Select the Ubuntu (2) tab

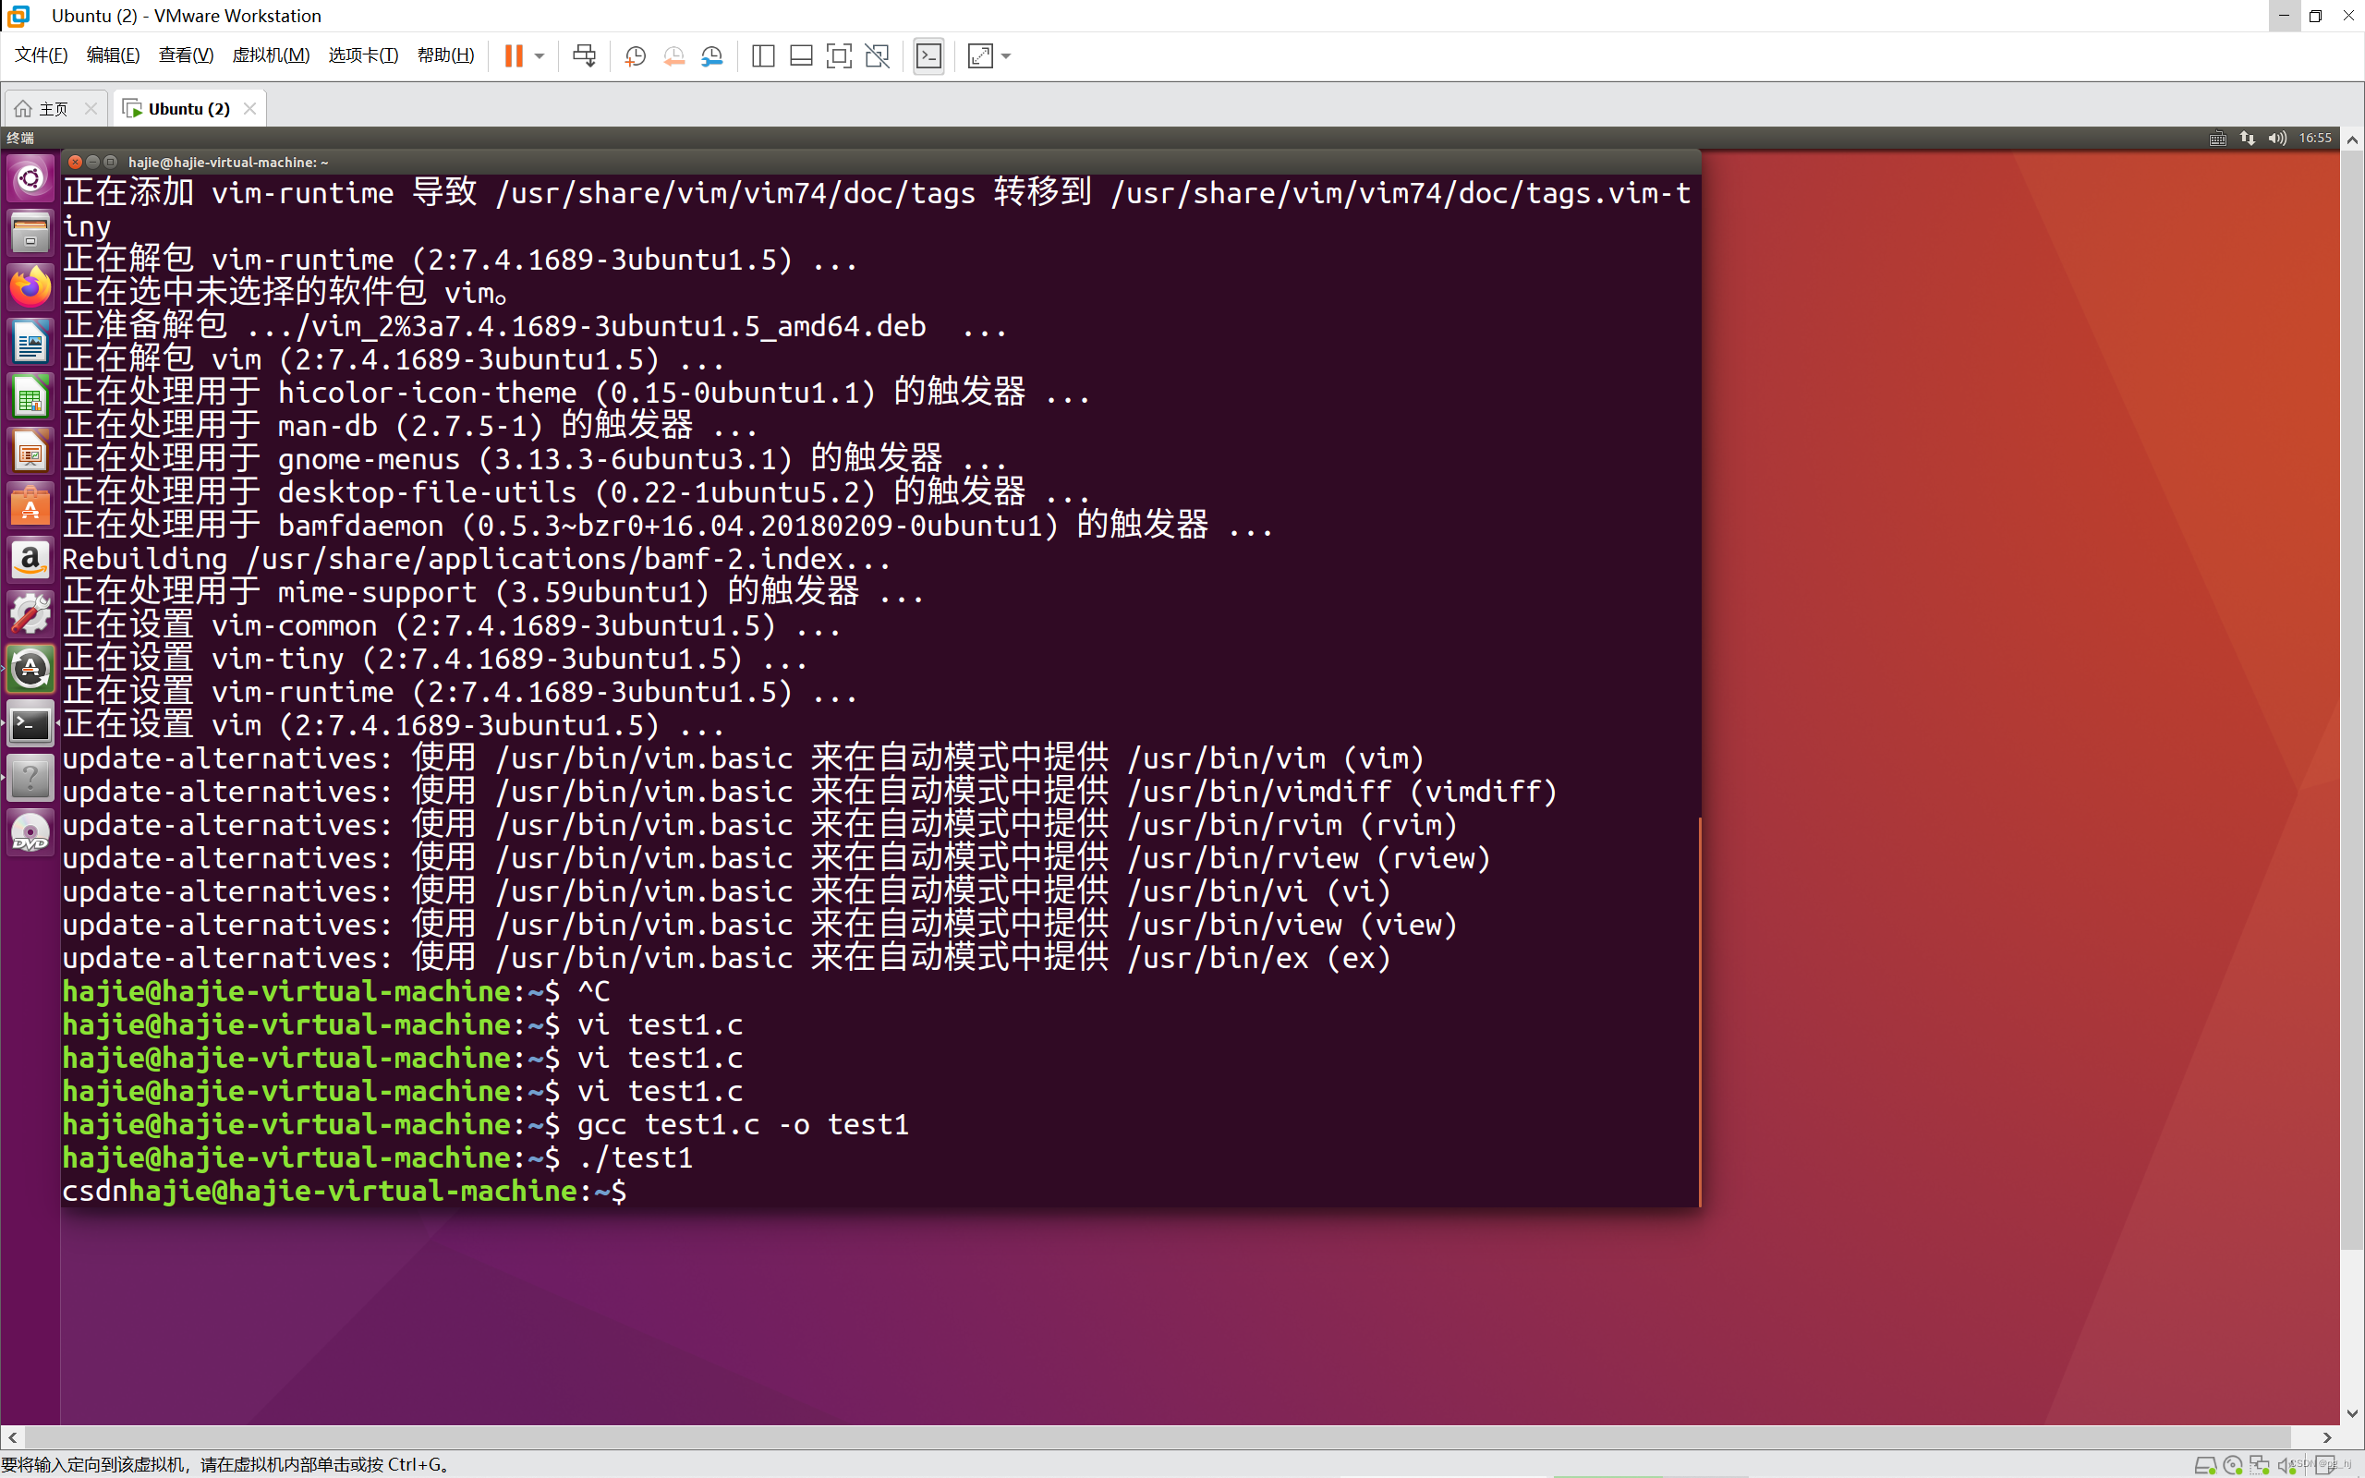[188, 108]
